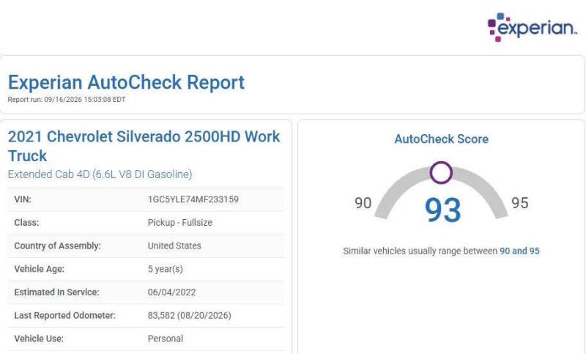Click the Pickup - Fullsize value
This screenshot has width=586, height=354.
(180, 222)
